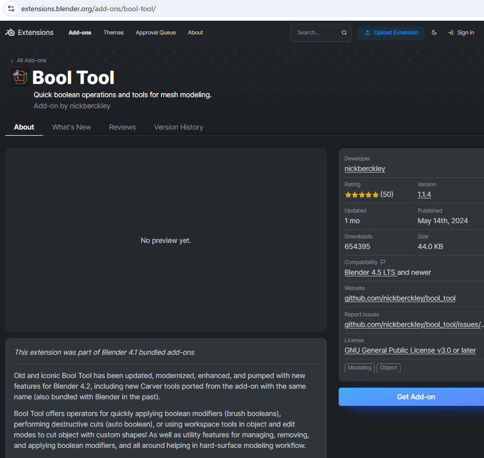The height and width of the screenshot is (458, 484).
Task: Click the five-star rating
Action: point(361,195)
